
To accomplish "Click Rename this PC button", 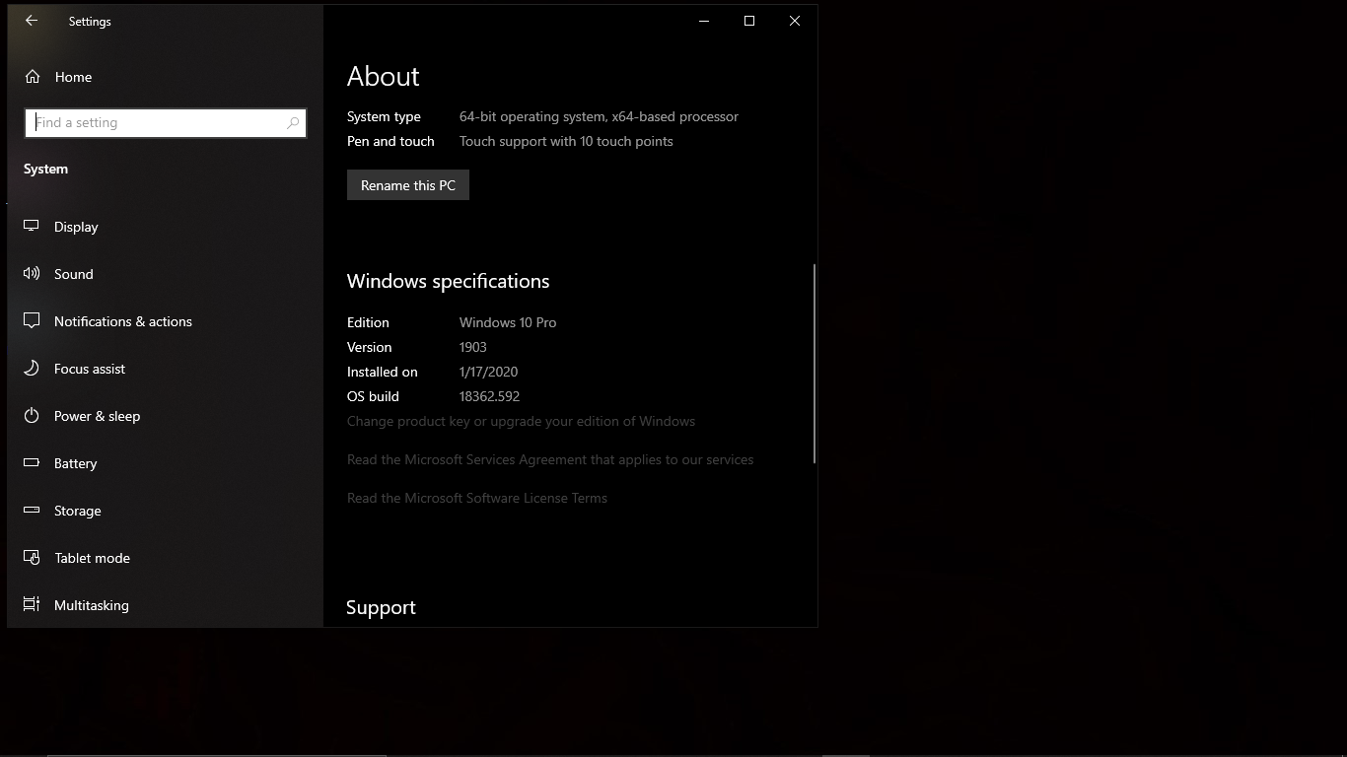I will [x=408, y=185].
